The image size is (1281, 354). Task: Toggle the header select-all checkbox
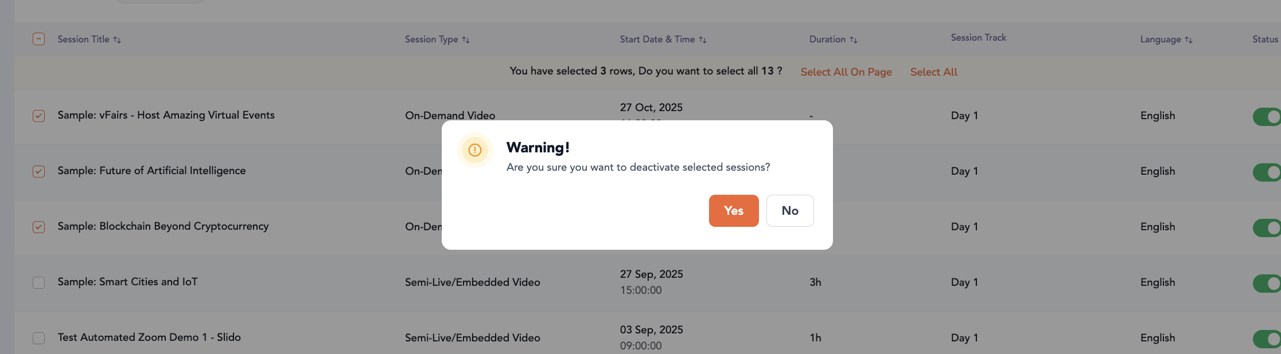[x=38, y=39]
